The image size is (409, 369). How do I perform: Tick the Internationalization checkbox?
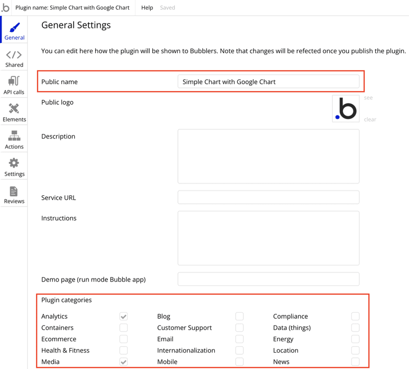click(239, 350)
